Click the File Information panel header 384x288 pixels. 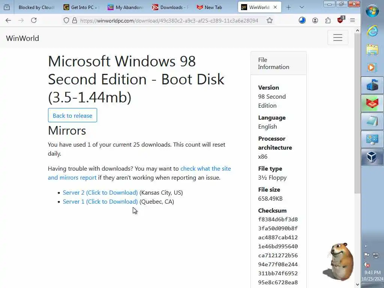[279, 63]
